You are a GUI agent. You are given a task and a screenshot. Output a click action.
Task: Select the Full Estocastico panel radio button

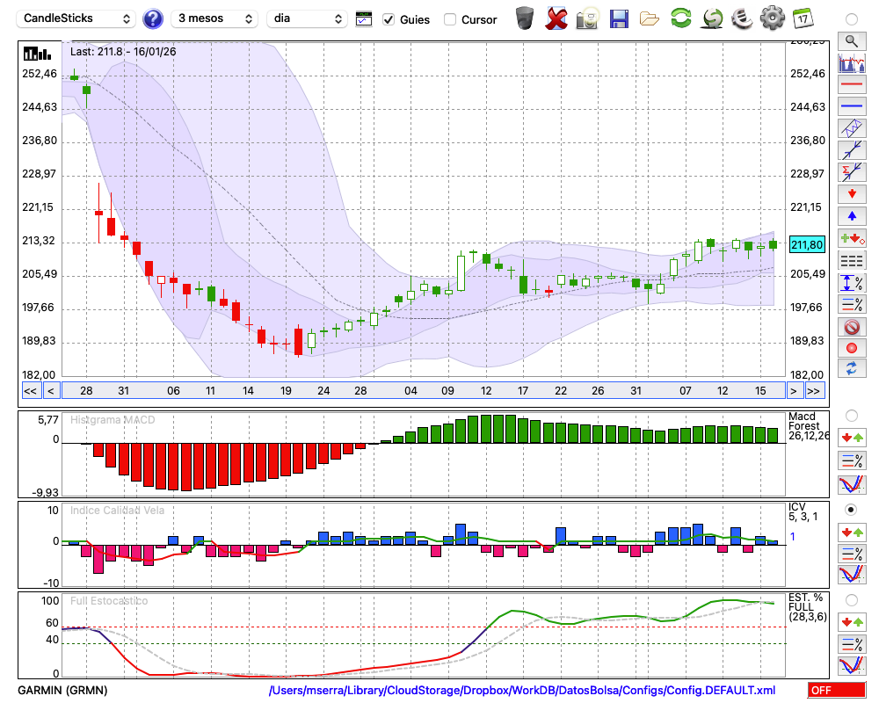[x=851, y=599]
